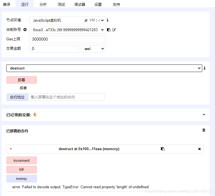Copy the current account address
215x196 pixels.
(109, 30)
